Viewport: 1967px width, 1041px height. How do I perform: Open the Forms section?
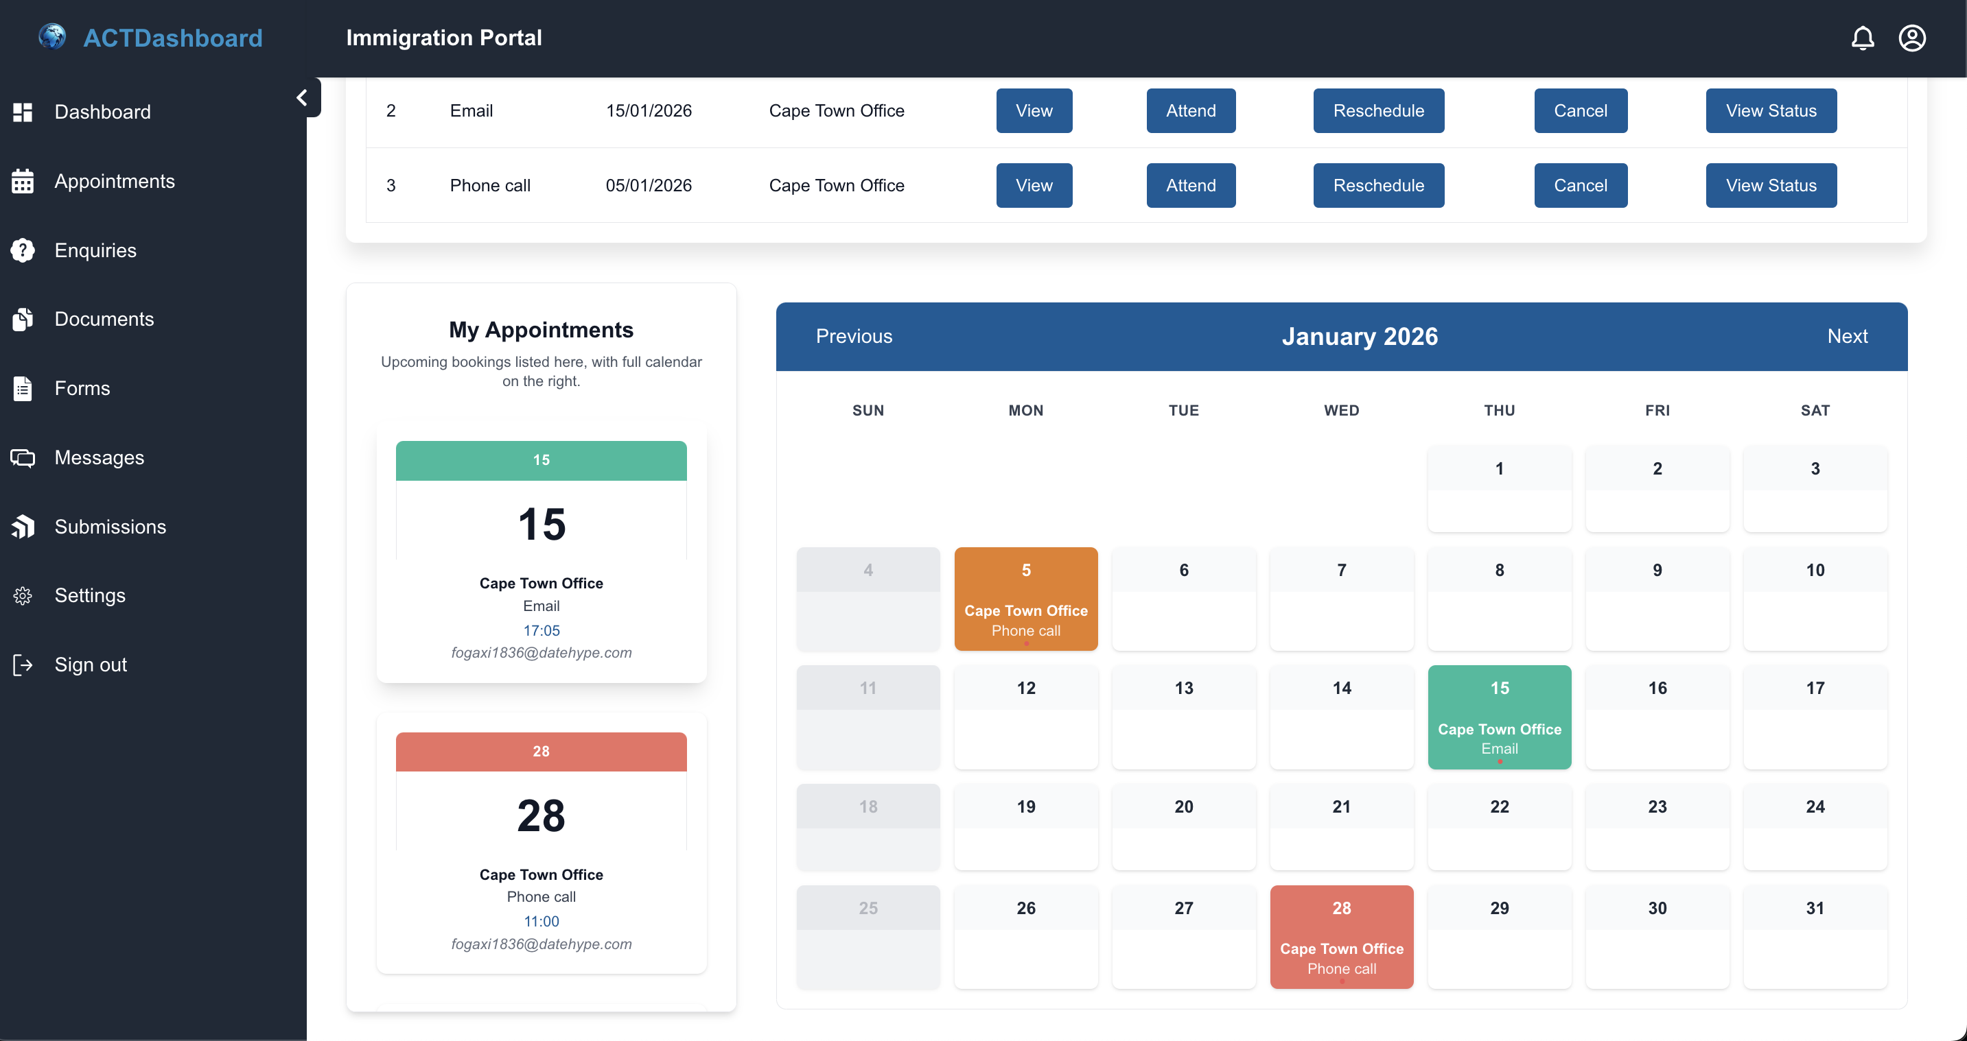coord(82,387)
